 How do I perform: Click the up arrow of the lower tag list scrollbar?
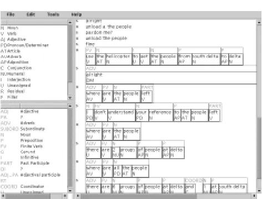tap(70, 106)
